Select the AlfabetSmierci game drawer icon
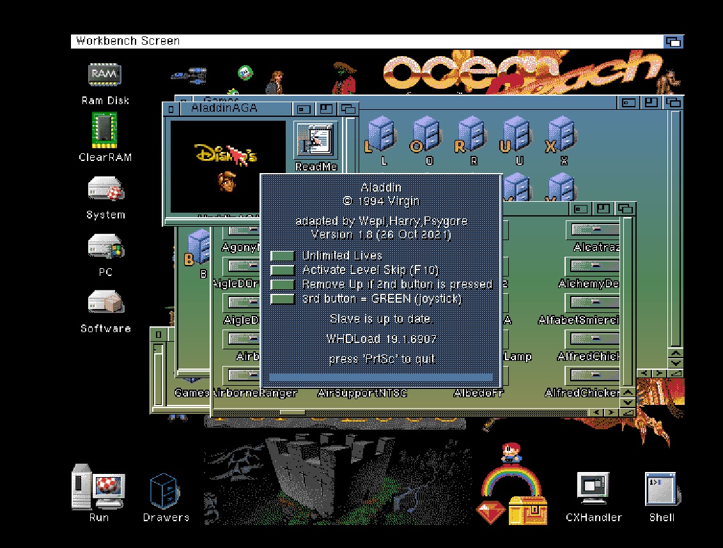The image size is (723, 548). tap(593, 302)
